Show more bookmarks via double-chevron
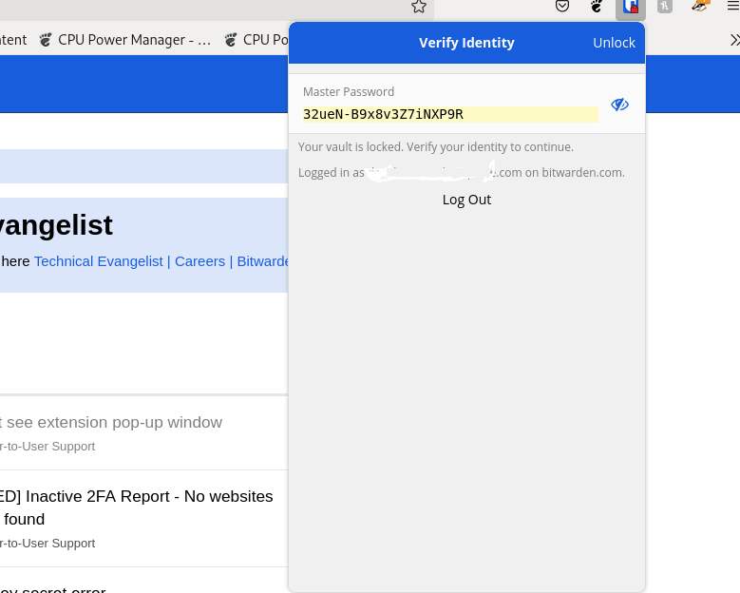The height and width of the screenshot is (593, 740). [x=734, y=40]
